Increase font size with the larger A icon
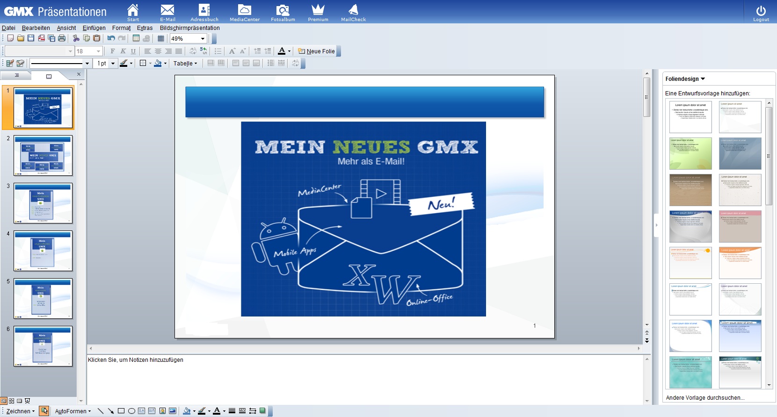Screen dimensions: 777x417 [x=232, y=51]
